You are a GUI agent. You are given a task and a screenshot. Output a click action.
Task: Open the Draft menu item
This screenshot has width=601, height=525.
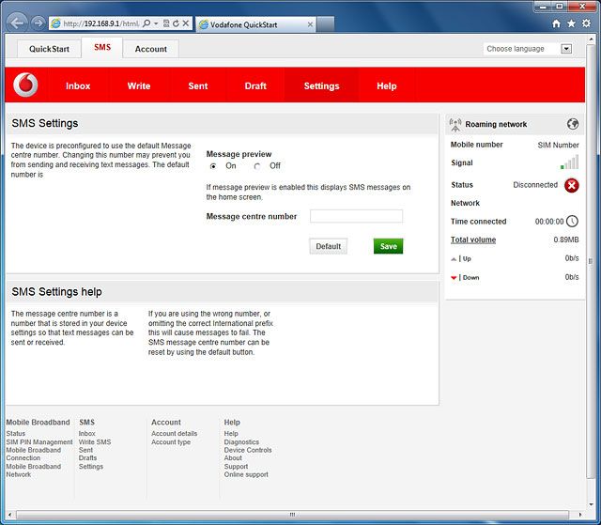point(255,85)
